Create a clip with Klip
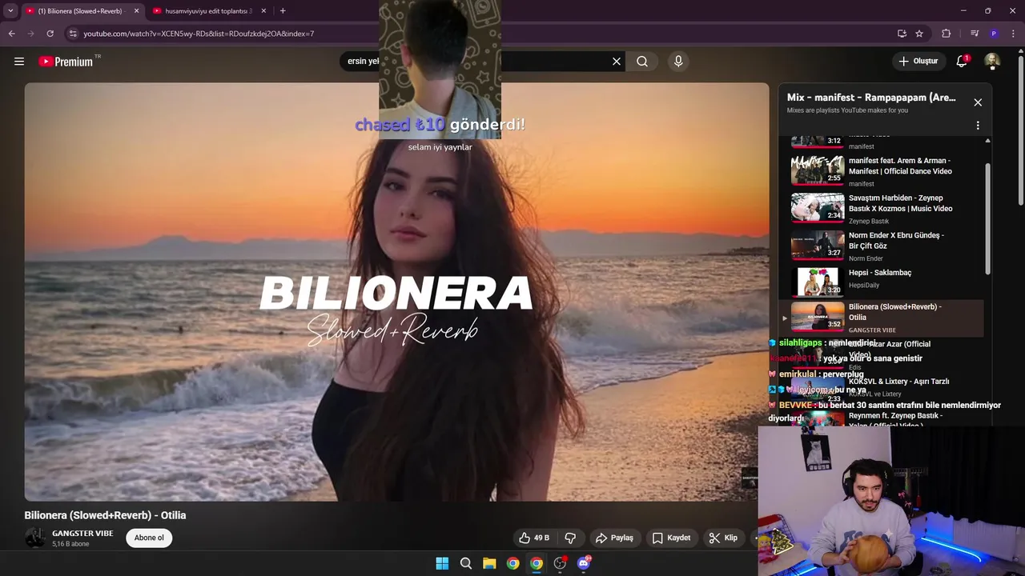The image size is (1025, 576). (x=723, y=538)
